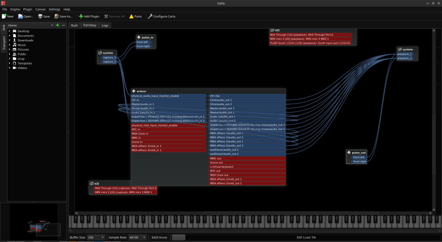Image resolution: width=442 pixels, height=242 pixels.
Task: Click the ardour node title icon
Action: (x=134, y=91)
